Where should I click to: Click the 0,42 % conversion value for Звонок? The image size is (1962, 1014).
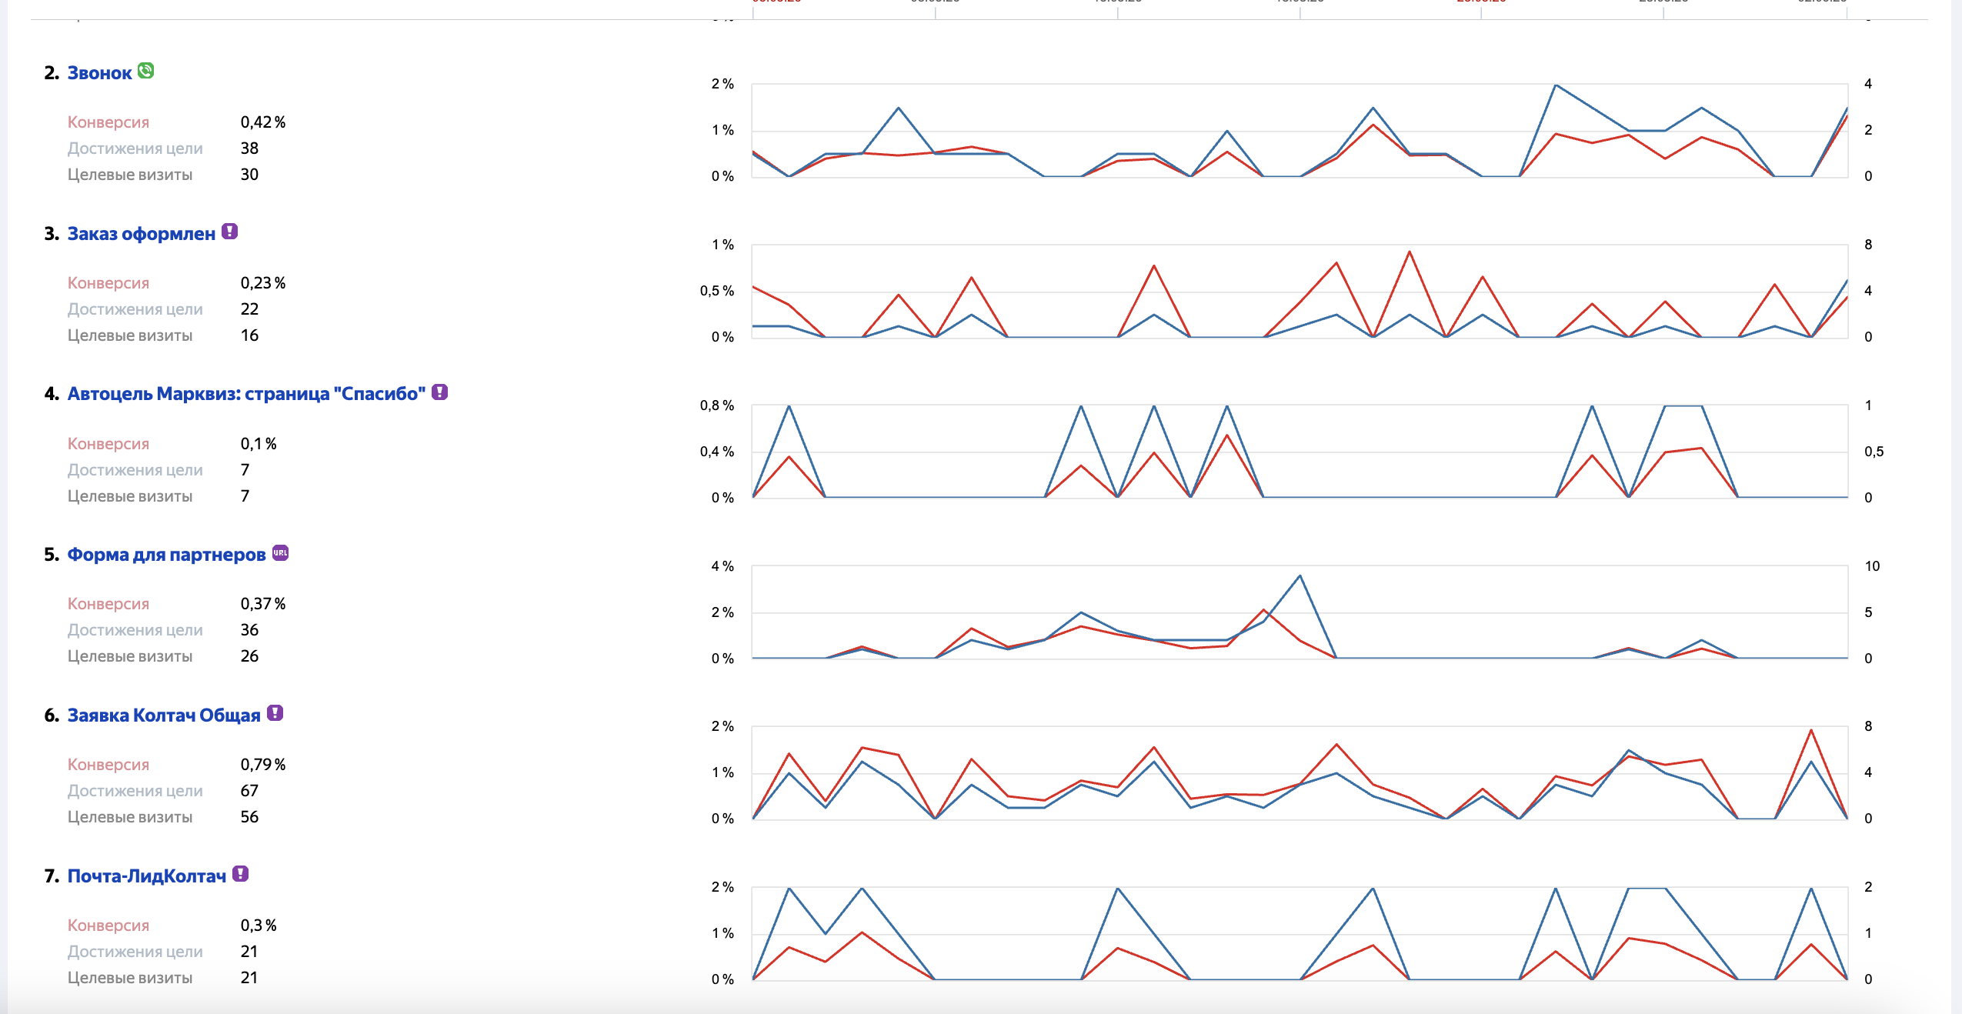pos(263,122)
